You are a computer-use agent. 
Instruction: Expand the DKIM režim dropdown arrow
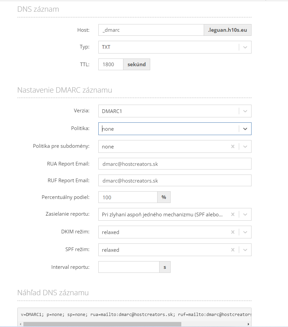[x=245, y=232]
